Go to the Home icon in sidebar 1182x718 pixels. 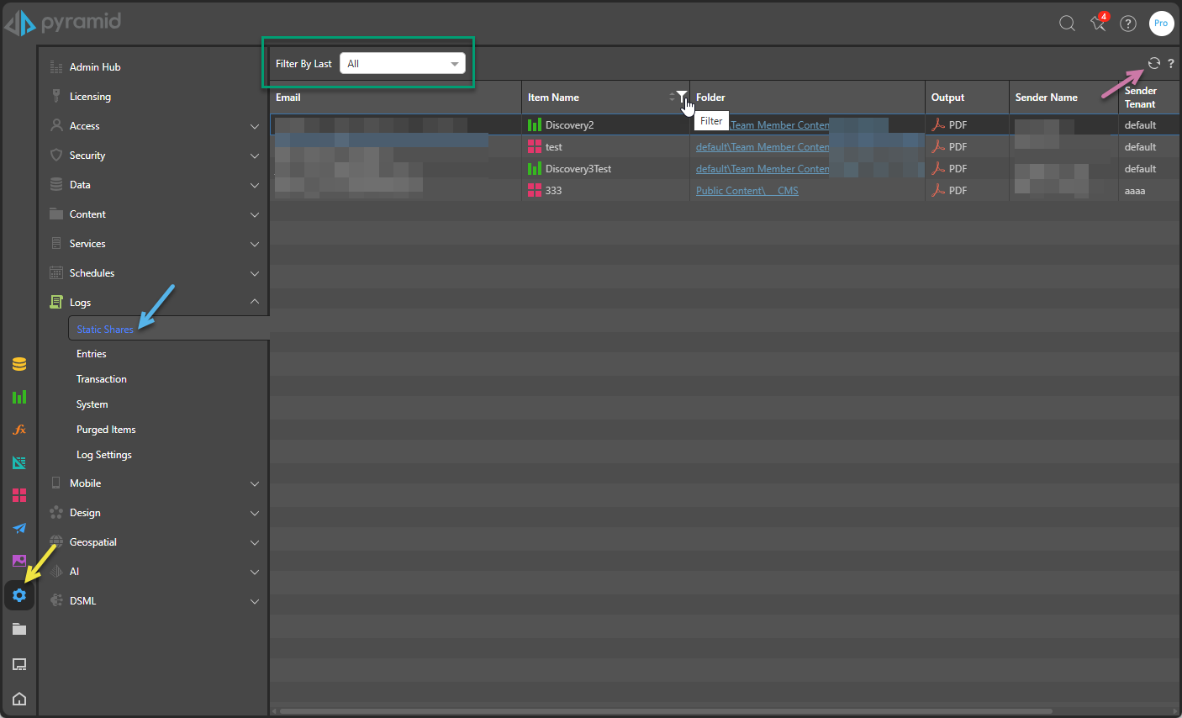click(x=19, y=699)
